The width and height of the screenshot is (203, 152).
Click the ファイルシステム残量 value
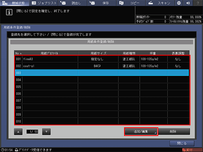(x=196, y=22)
